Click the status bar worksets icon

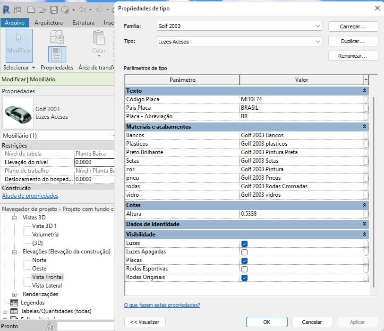[50, 326]
